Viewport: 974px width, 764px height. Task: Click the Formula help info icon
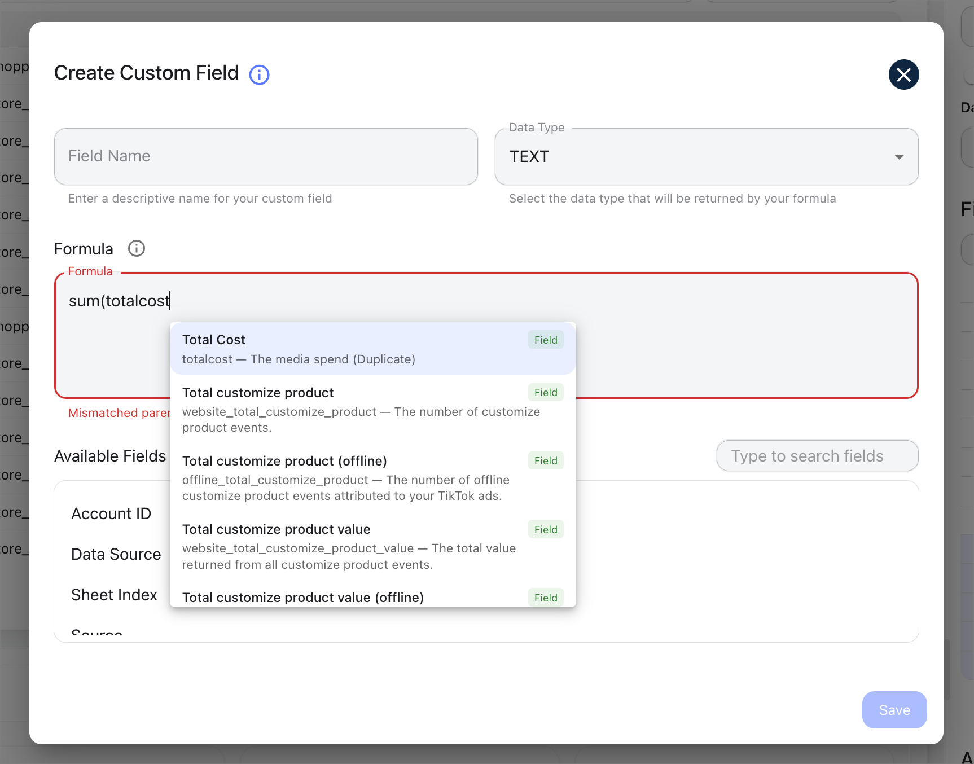click(137, 248)
